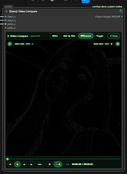Viewport: 127px width, 174px height.
Task: Toggle the red mute button
Action: pos(50,164)
